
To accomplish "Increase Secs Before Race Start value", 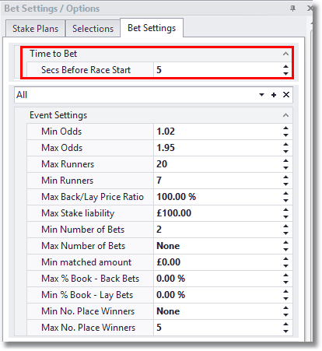I will coord(285,67).
